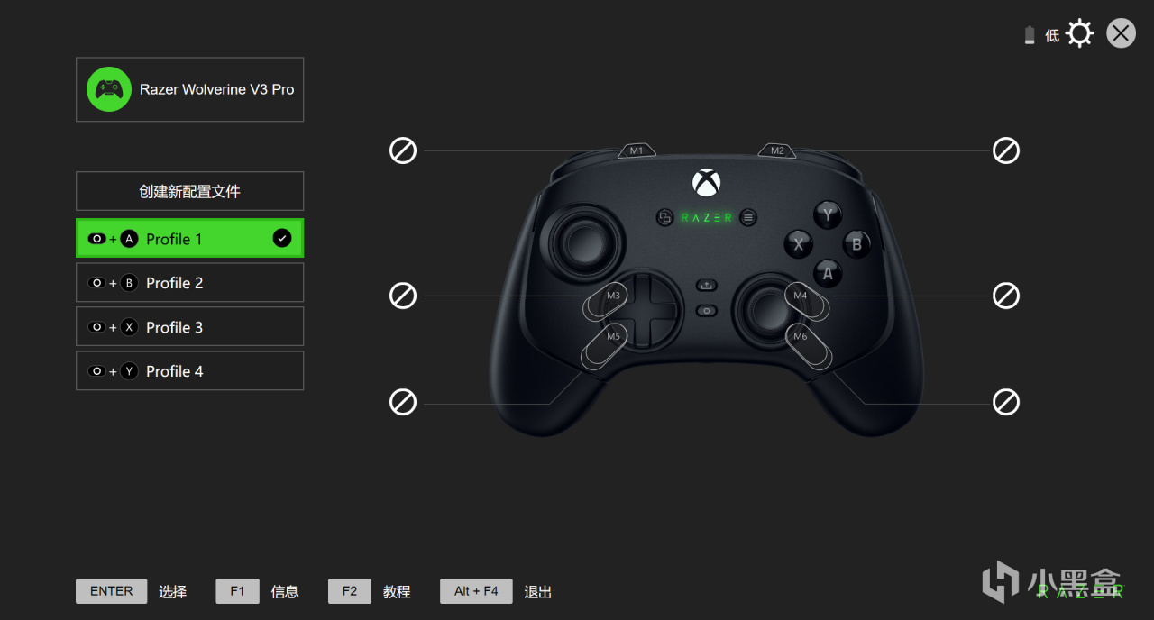
Task: Select Profile 1
Action: [x=190, y=239]
